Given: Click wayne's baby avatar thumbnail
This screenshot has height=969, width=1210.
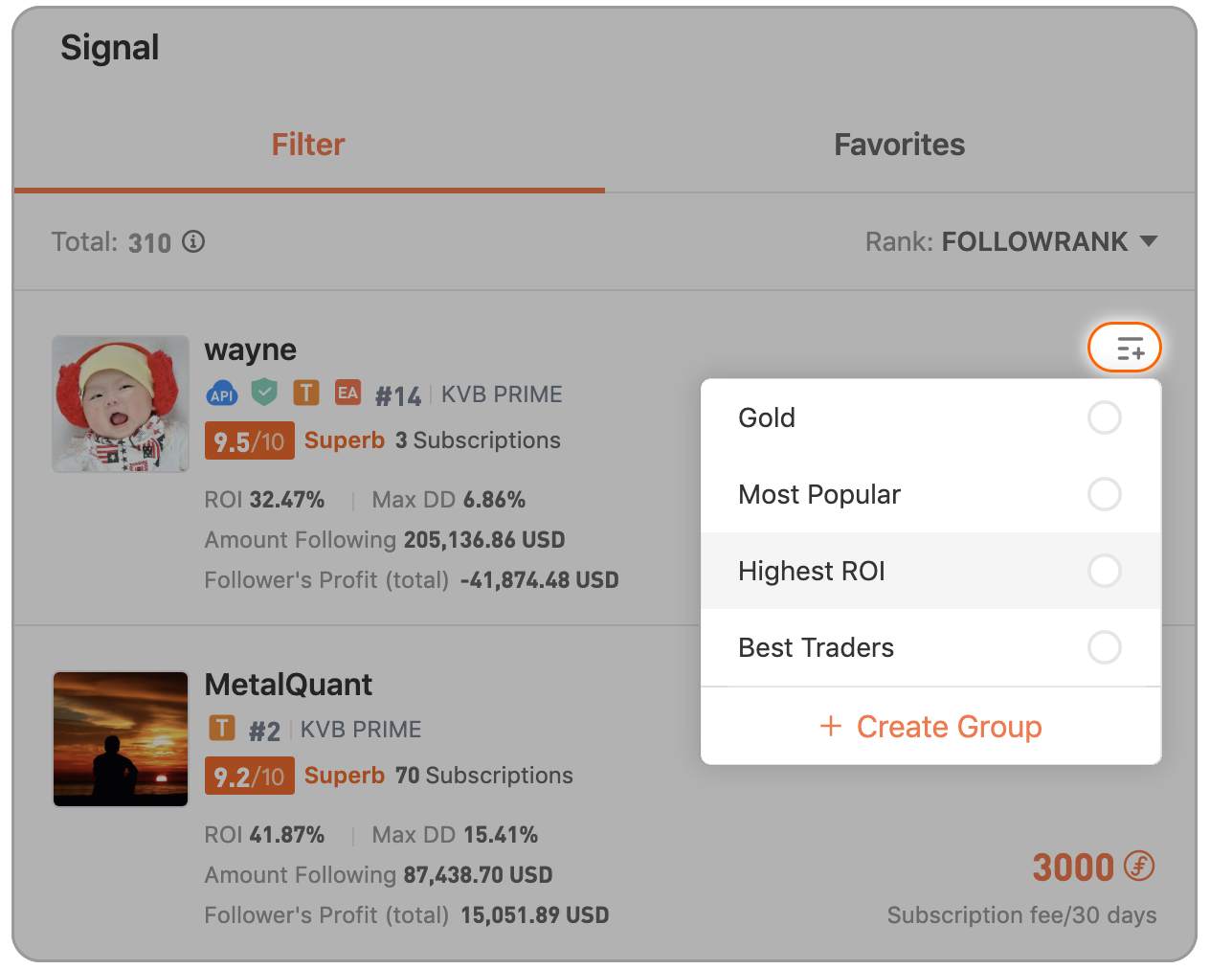Looking at the screenshot, I should pyautogui.click(x=121, y=403).
